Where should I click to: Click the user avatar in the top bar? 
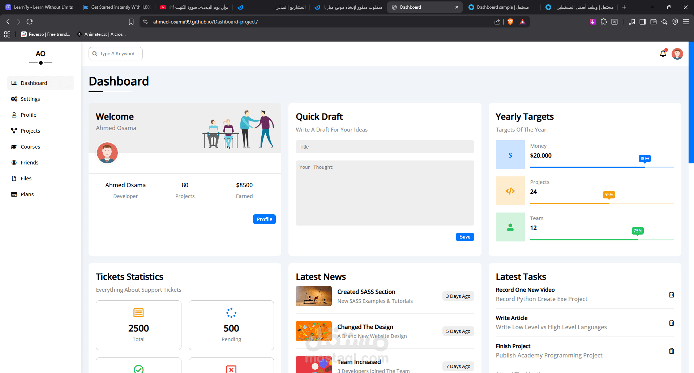[677, 53]
